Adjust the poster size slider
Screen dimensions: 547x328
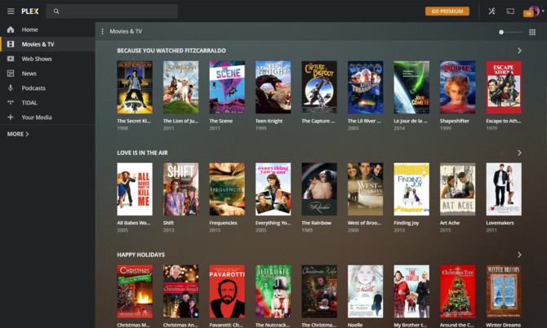[511, 32]
